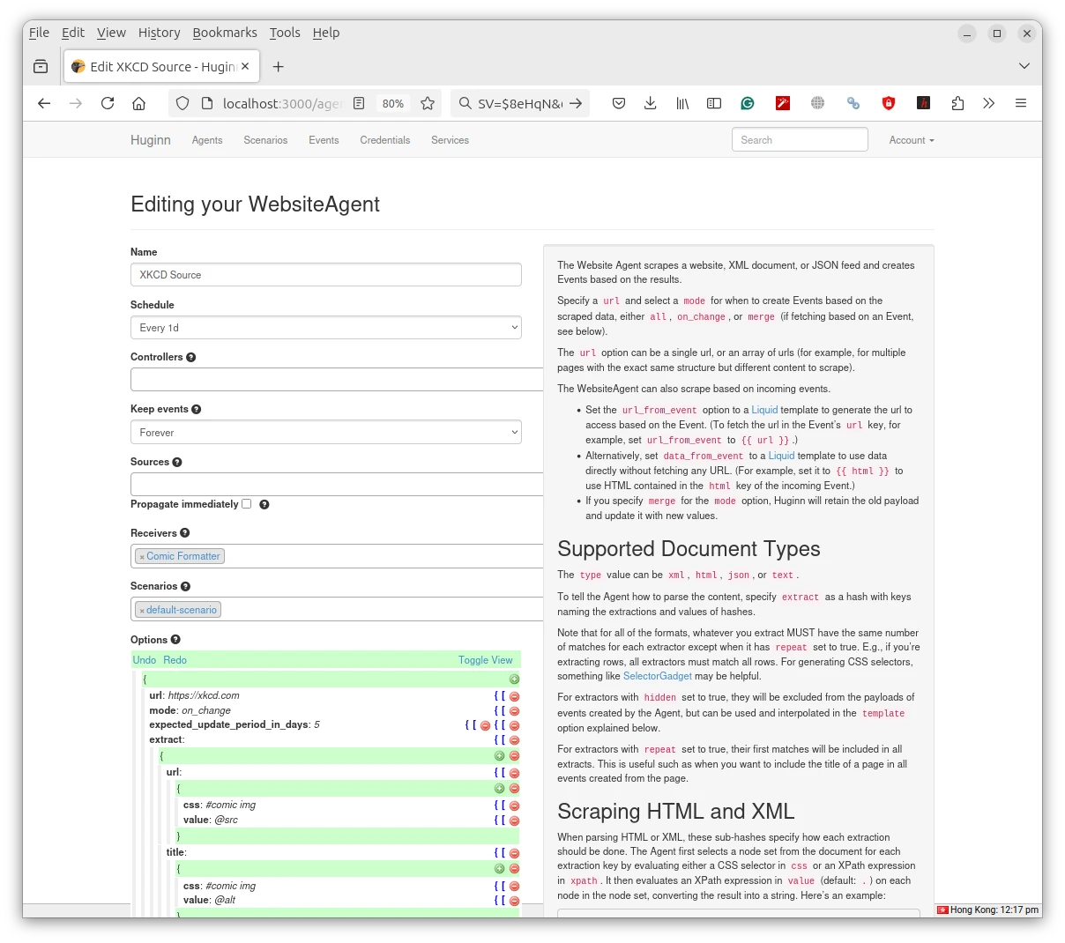Remove the extract option row
This screenshot has height=943, width=1065.
click(x=514, y=740)
